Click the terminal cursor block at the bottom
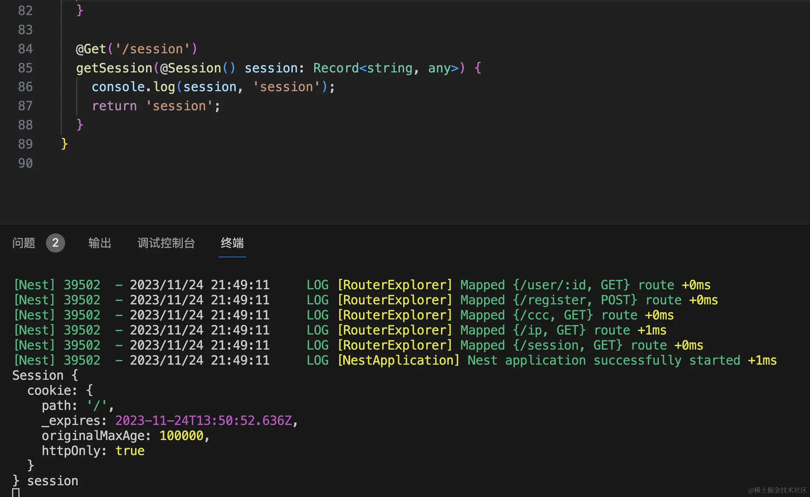 (16, 493)
